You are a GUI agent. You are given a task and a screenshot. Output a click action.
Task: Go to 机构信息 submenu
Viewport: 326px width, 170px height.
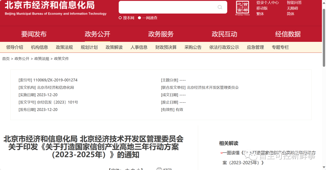click(40, 47)
